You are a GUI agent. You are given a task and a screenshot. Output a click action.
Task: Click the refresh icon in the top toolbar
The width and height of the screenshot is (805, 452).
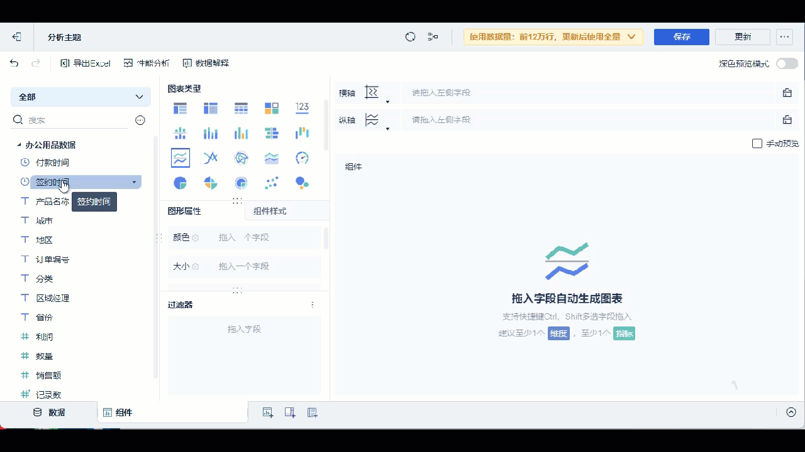(x=410, y=37)
